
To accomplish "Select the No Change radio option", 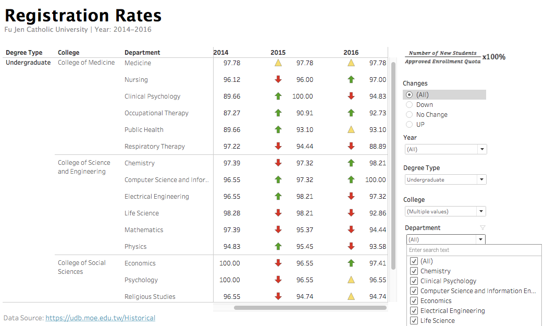I will point(409,115).
